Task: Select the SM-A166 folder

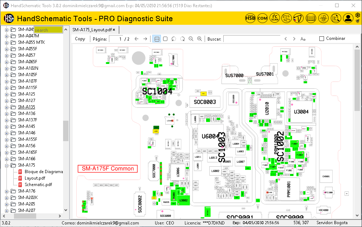Action: [x=27, y=158]
